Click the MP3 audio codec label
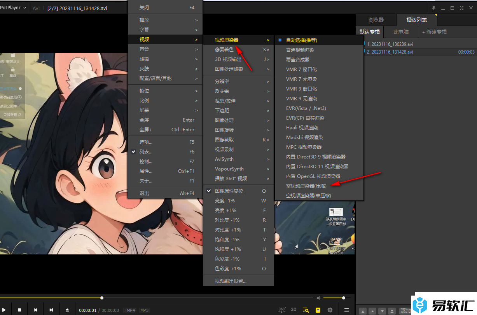This screenshot has width=477, height=315. 145,310
